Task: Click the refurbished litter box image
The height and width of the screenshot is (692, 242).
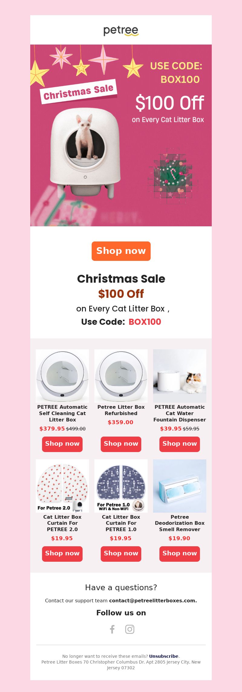Action: [121, 376]
